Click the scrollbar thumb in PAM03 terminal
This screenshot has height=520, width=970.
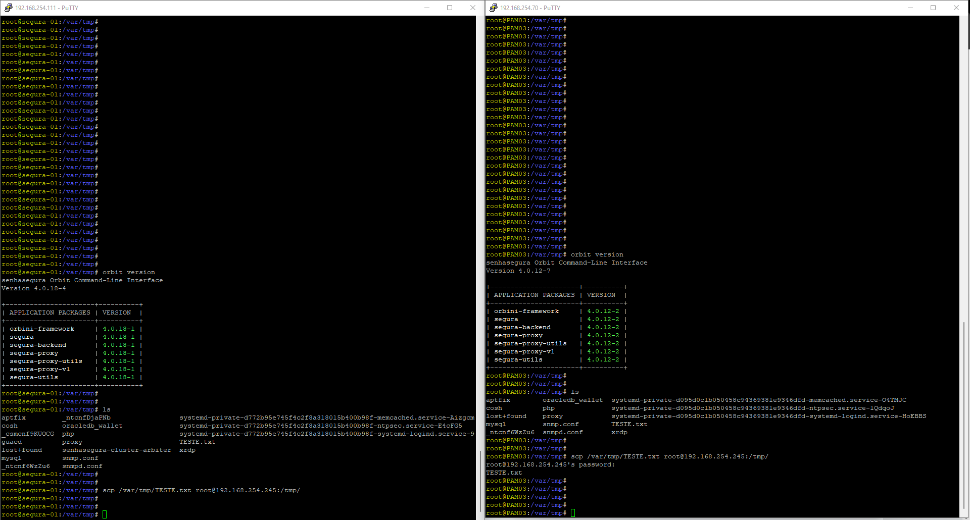[964, 419]
